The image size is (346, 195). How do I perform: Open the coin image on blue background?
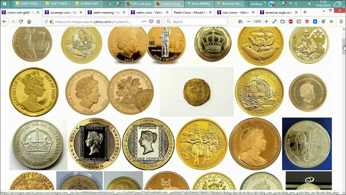307,144
